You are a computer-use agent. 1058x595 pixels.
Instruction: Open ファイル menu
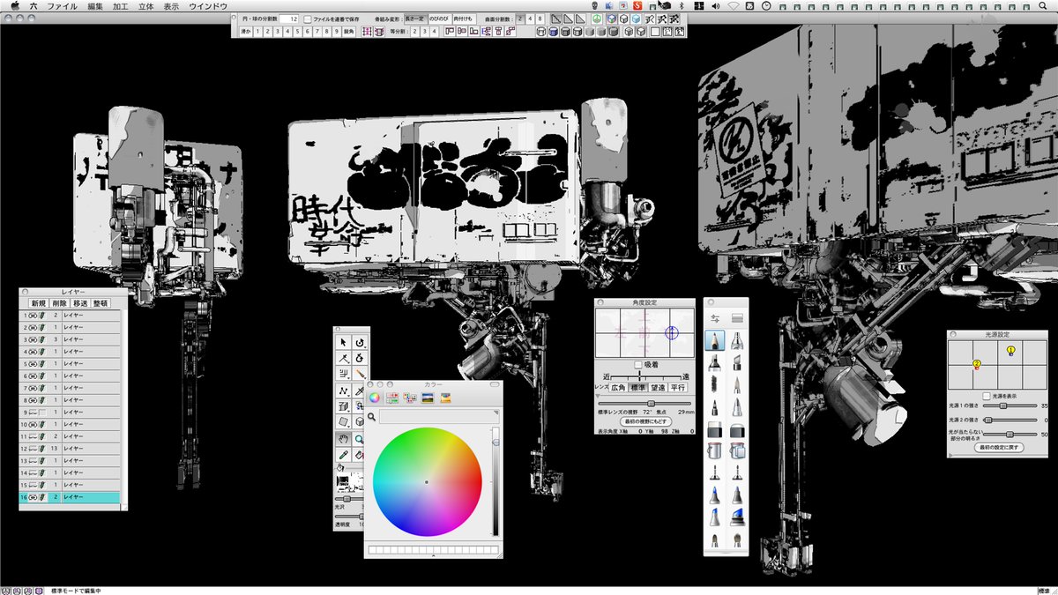pyautogui.click(x=62, y=5)
